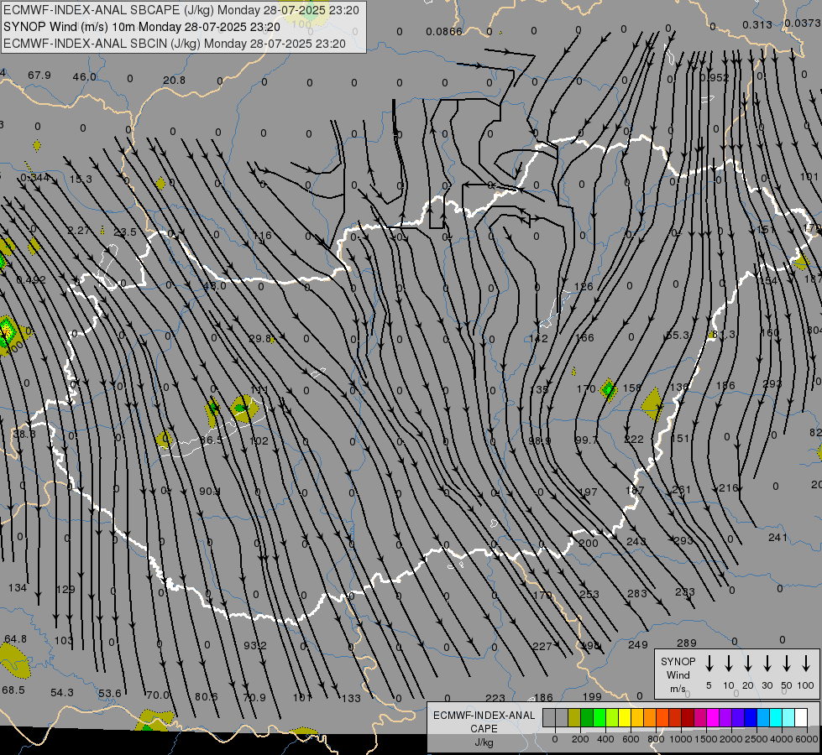This screenshot has width=822, height=755.
Task: Click the map value 283
Action: pos(637,593)
